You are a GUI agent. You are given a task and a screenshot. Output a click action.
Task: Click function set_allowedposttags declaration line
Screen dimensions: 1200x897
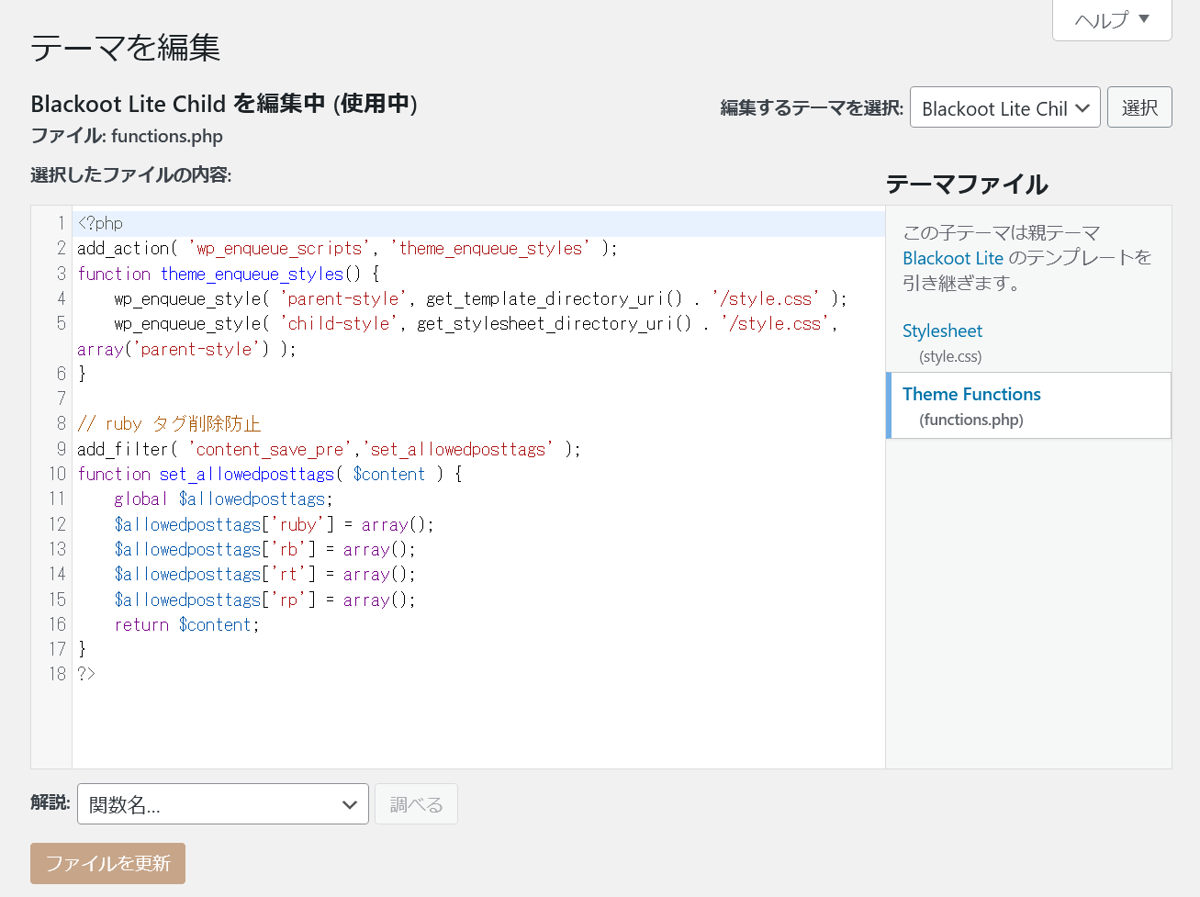(x=270, y=474)
